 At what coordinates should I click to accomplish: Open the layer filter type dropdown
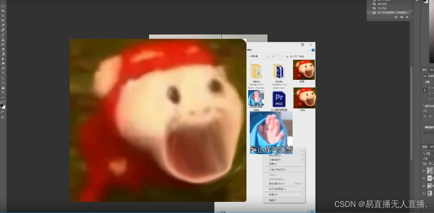tap(428, 153)
